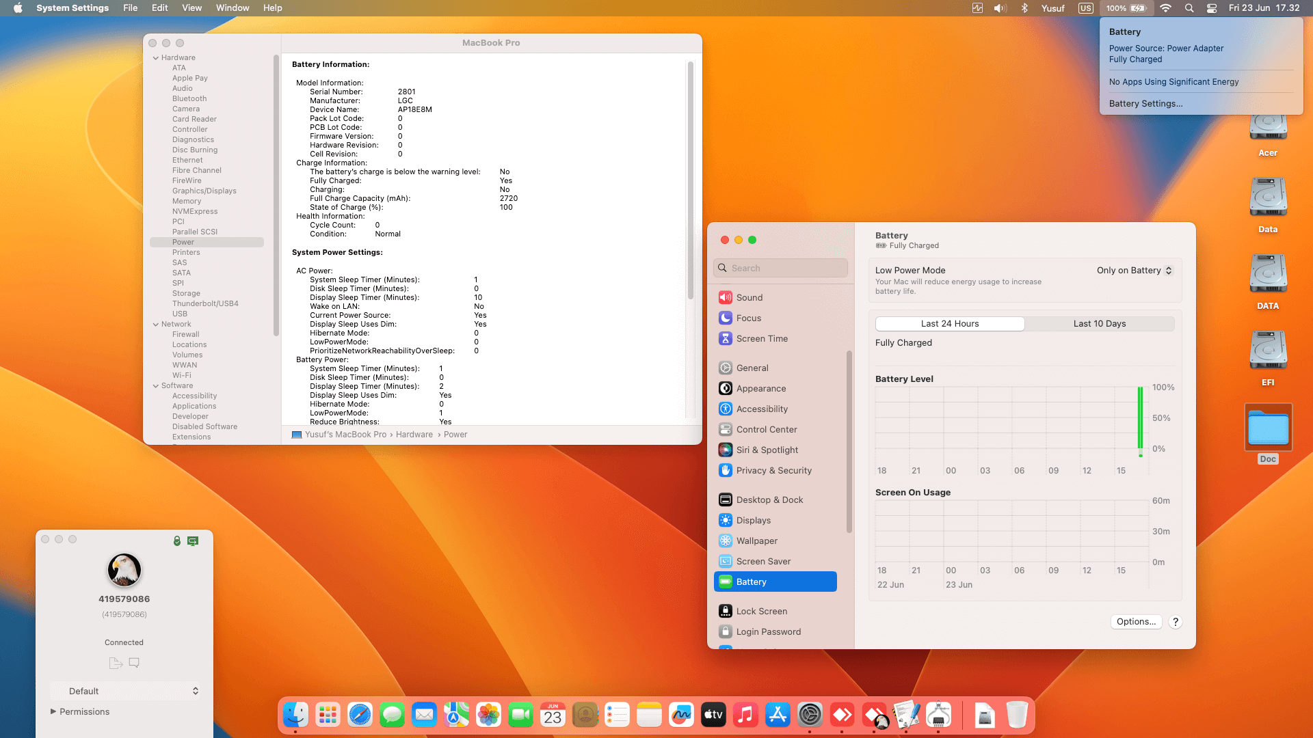Click the eagle avatar in AnyDesk window

click(124, 570)
